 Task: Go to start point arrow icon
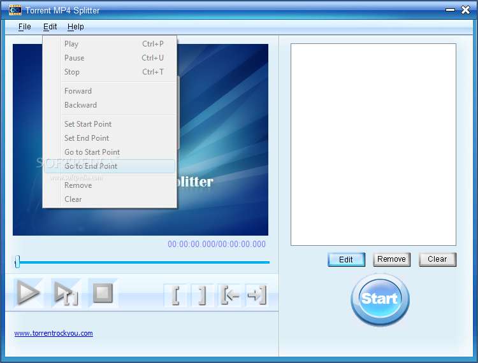point(229,295)
